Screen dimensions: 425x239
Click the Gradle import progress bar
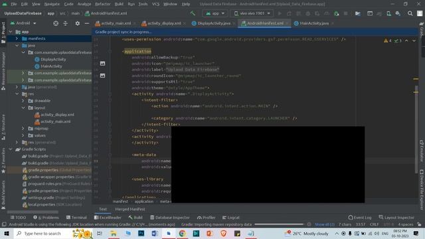(279, 224)
